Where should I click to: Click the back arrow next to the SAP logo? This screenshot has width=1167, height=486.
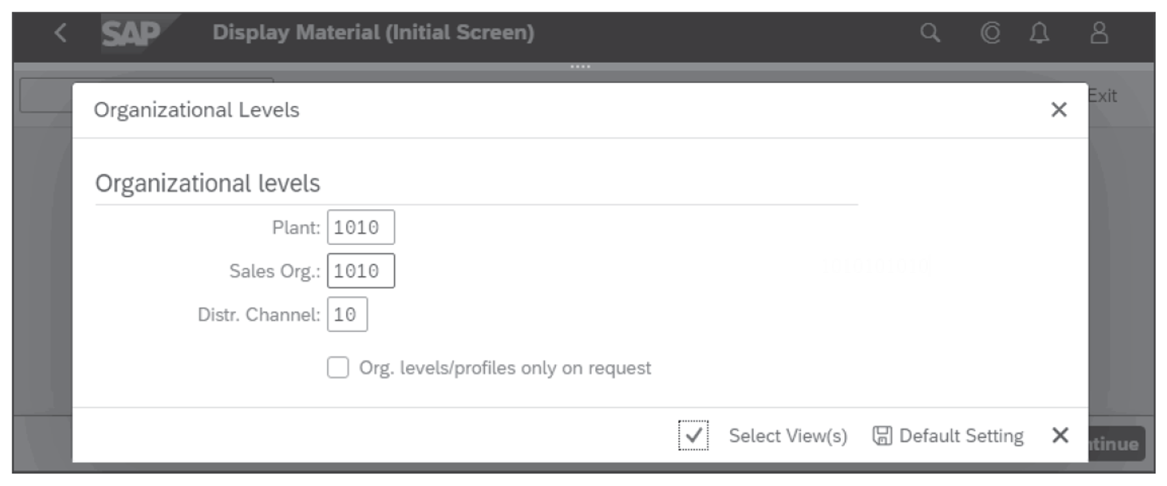tap(60, 33)
